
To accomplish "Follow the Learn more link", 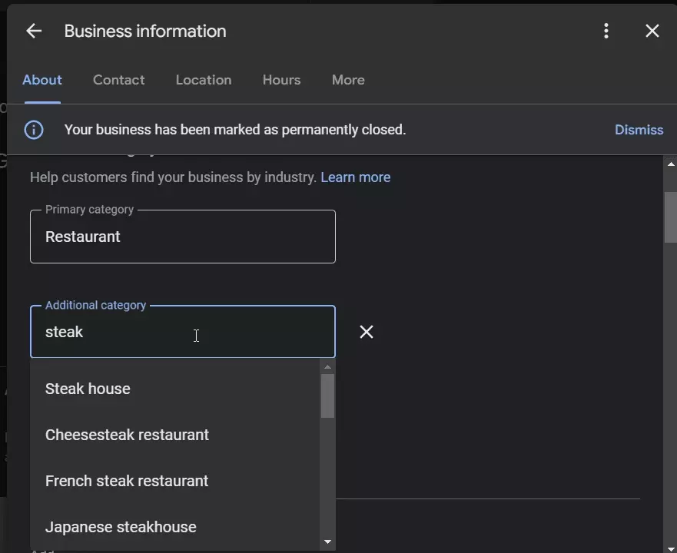I will pos(355,177).
